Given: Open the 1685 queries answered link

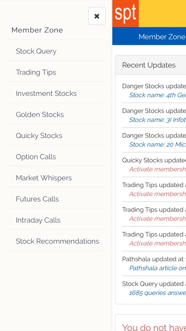Looking at the screenshot, I should (157, 293).
